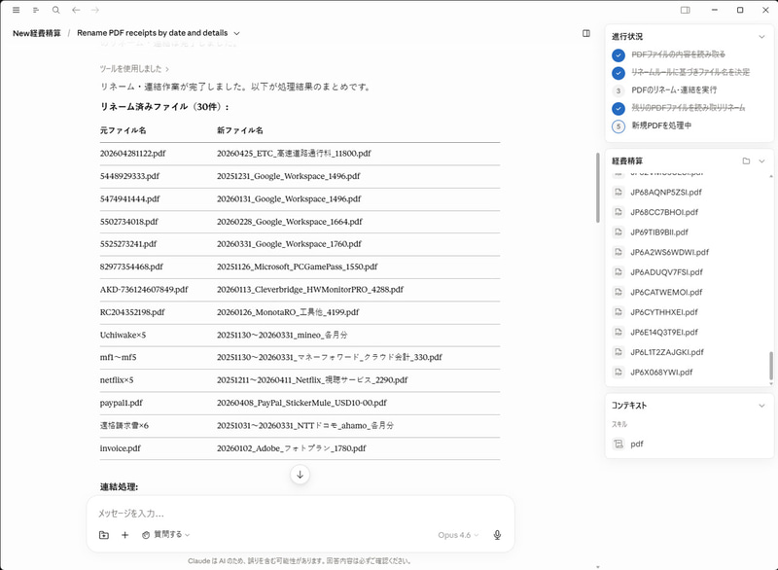Attach with plus icon in message box
This screenshot has width=778, height=570.
tap(125, 535)
